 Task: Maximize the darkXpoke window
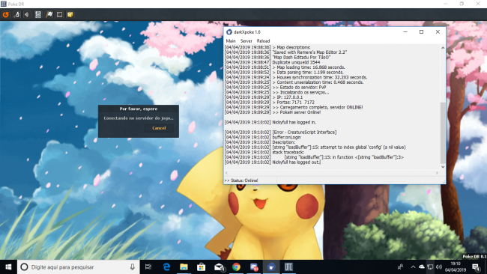click(422, 31)
